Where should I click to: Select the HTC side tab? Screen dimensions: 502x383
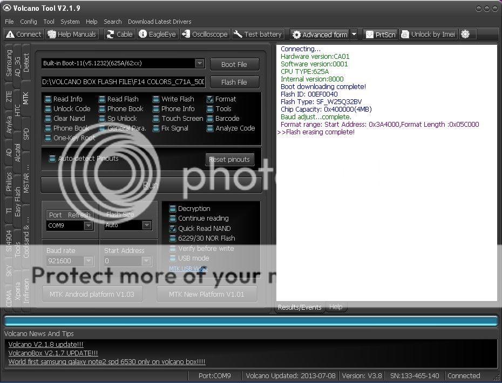pos(17,111)
